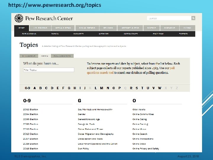Open the Global navigation tab

187,28
